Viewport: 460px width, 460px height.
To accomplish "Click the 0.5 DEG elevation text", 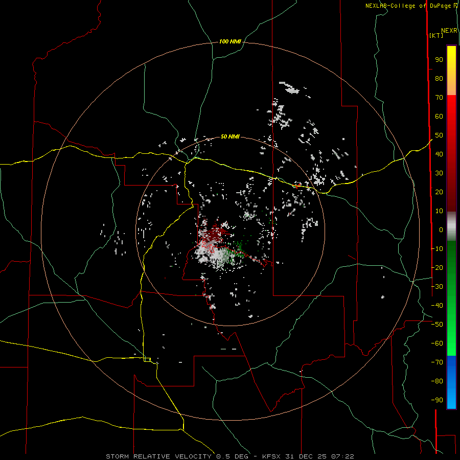I will coord(233,456).
